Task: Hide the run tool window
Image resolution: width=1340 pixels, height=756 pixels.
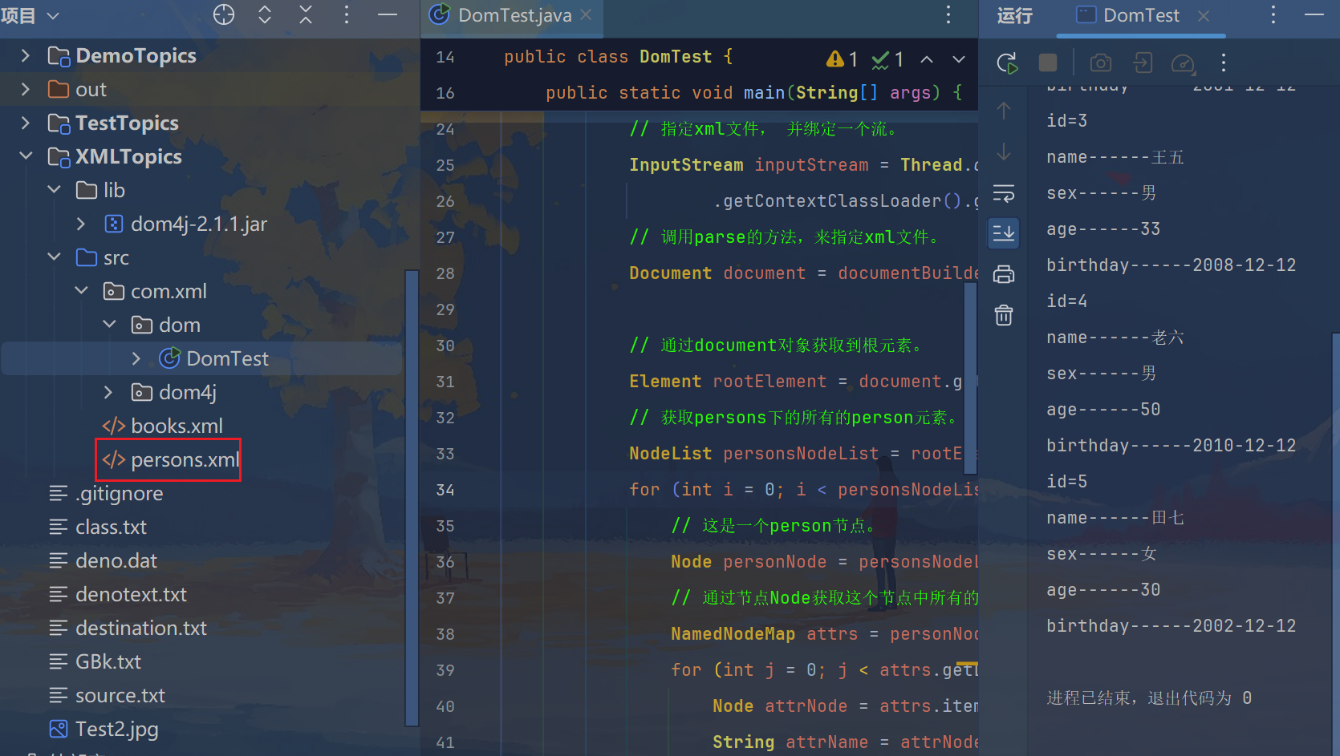Action: [x=1314, y=14]
